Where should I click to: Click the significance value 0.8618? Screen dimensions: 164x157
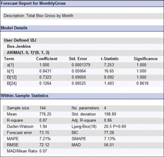[142, 83]
